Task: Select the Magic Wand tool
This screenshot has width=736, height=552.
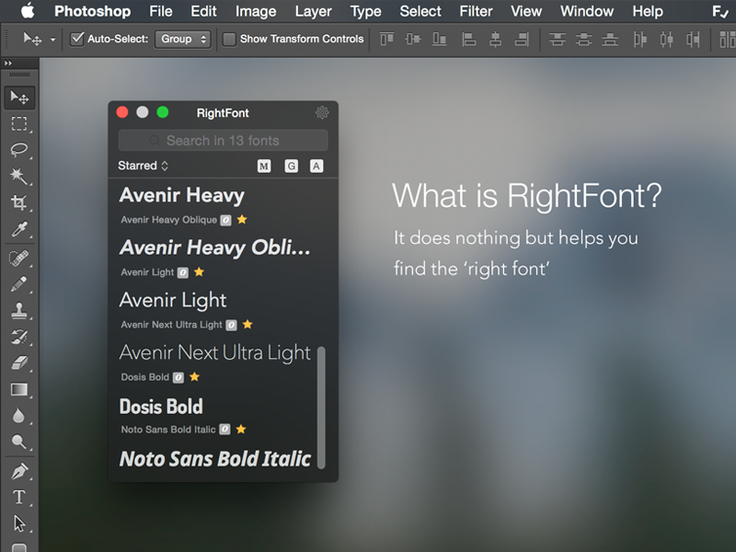Action: [18, 177]
